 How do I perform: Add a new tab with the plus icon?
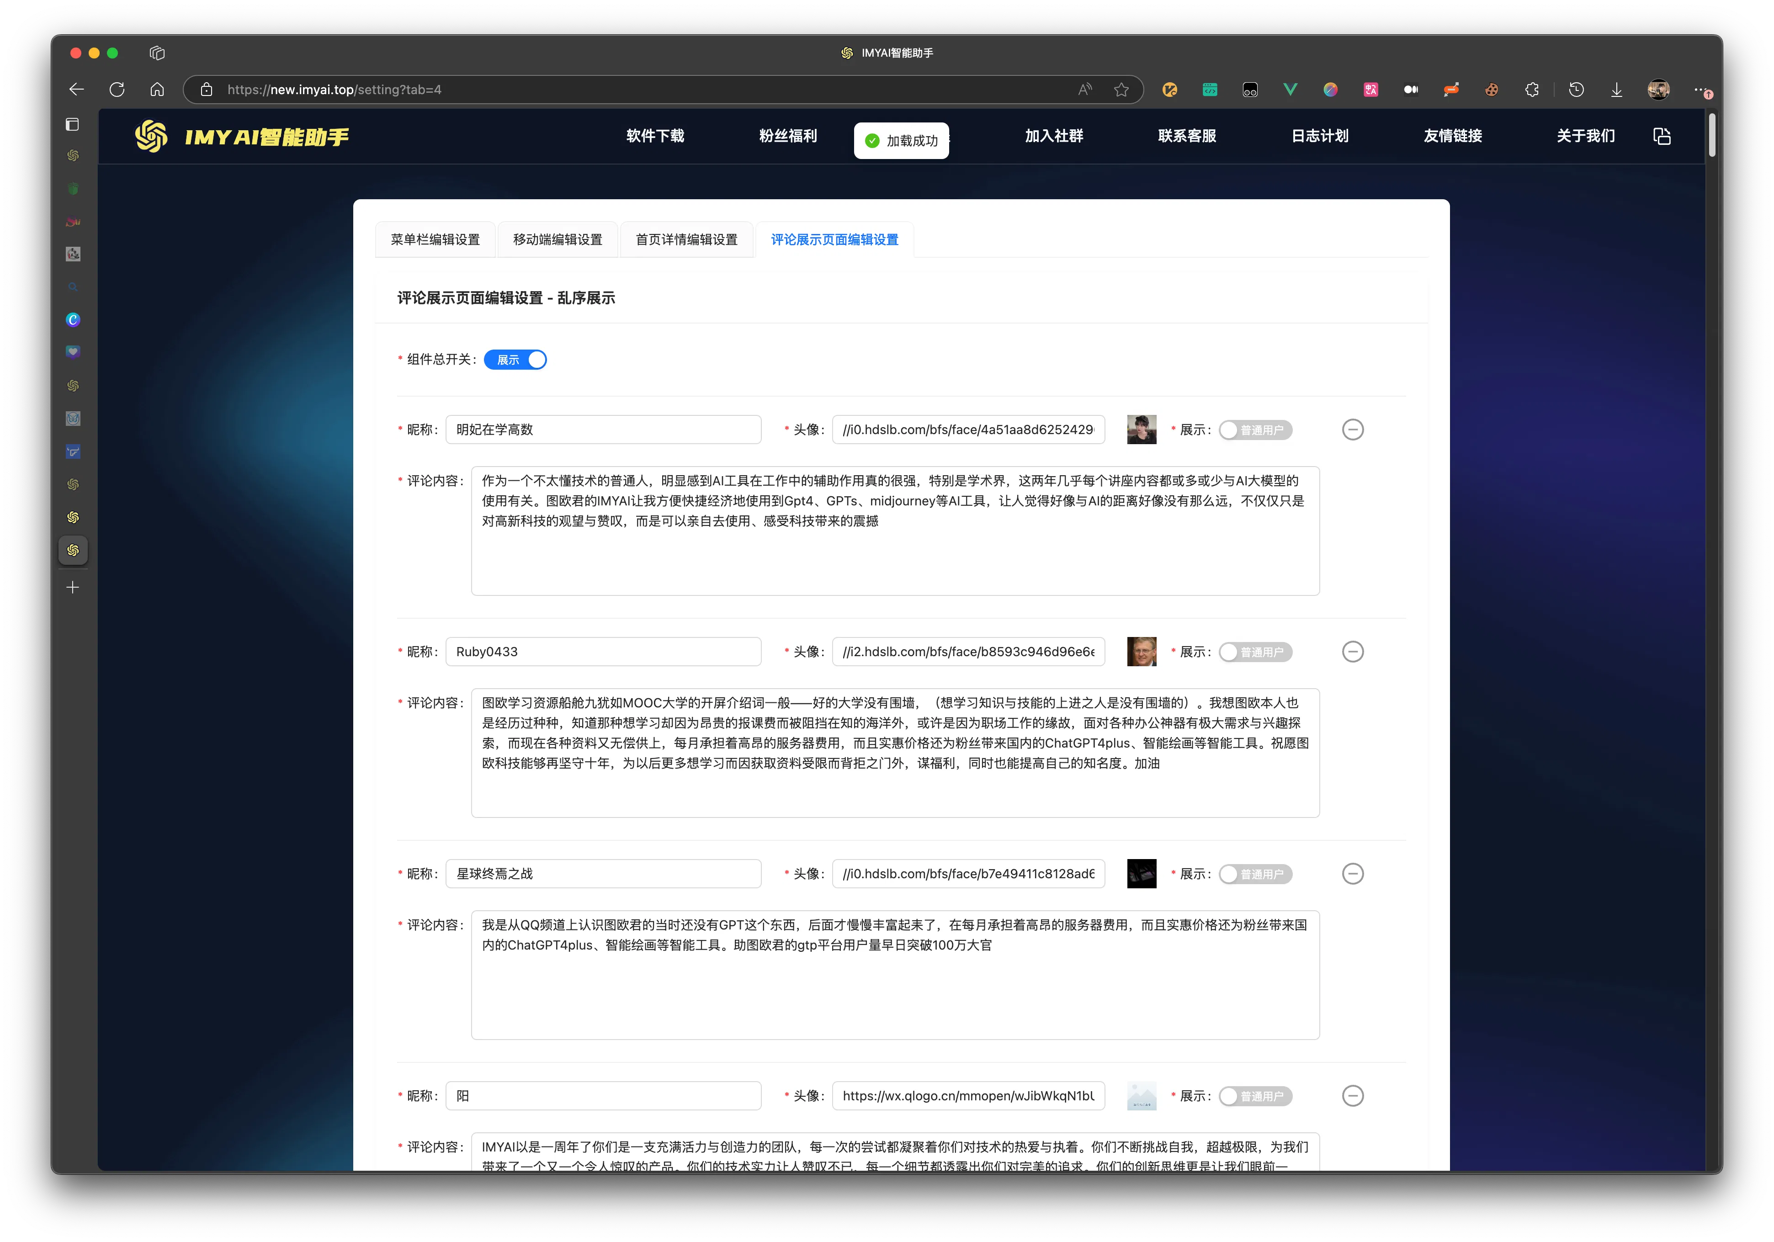click(x=73, y=588)
